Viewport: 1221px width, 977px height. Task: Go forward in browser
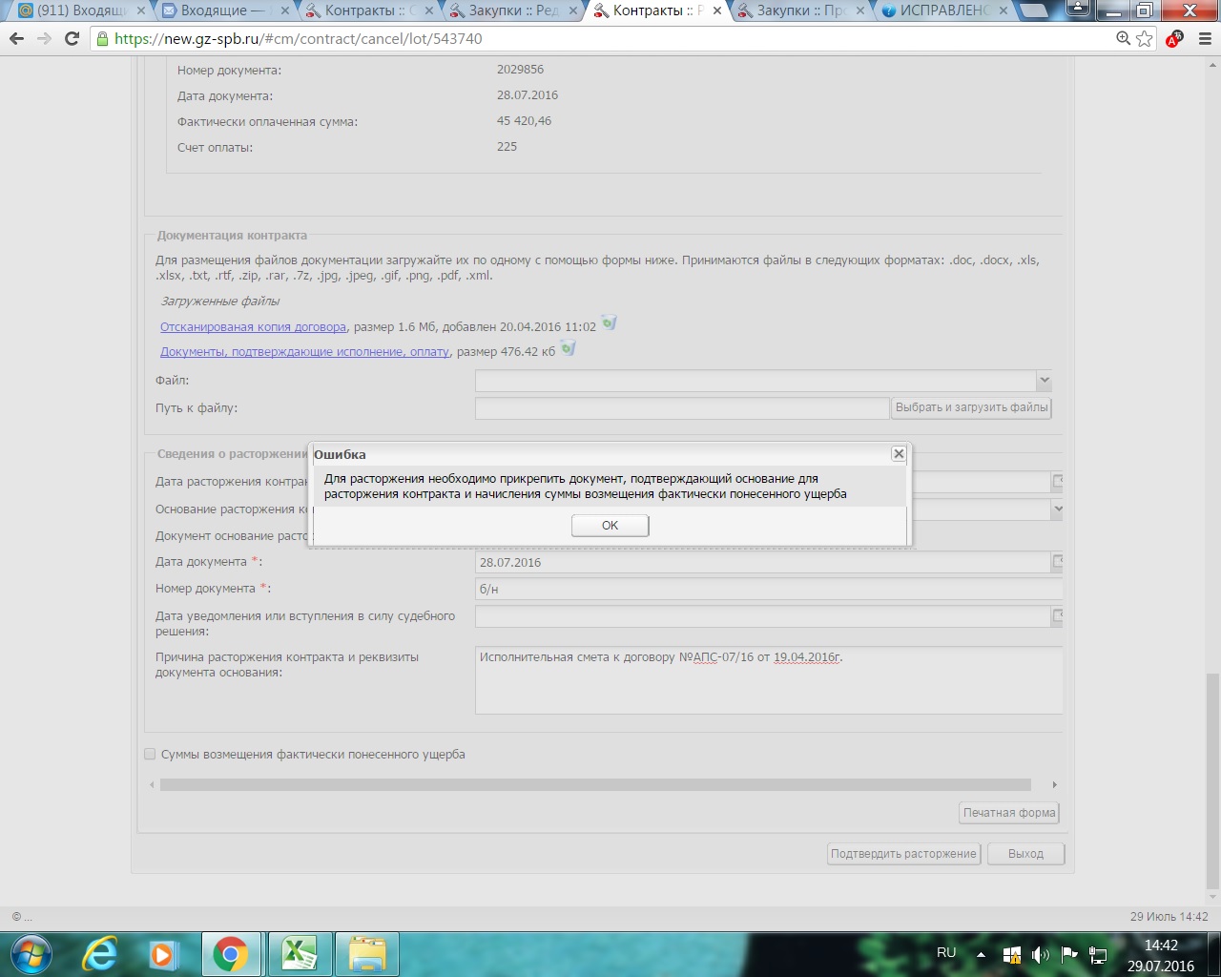click(44, 39)
